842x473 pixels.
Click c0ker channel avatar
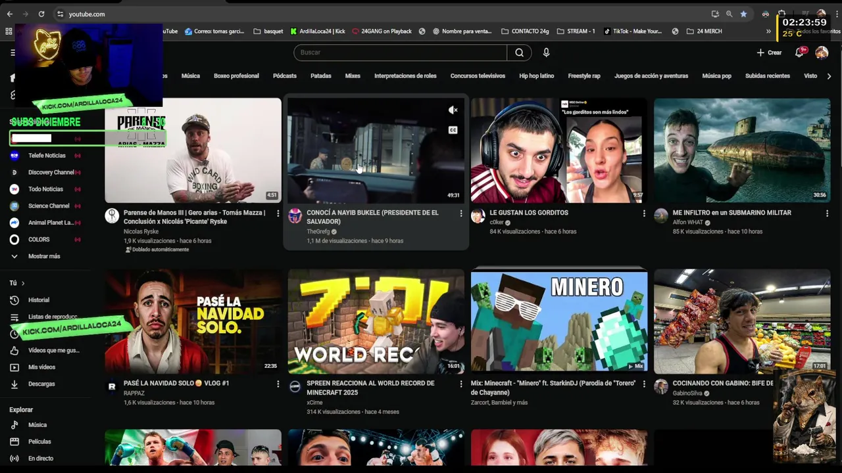pyautogui.click(x=478, y=215)
